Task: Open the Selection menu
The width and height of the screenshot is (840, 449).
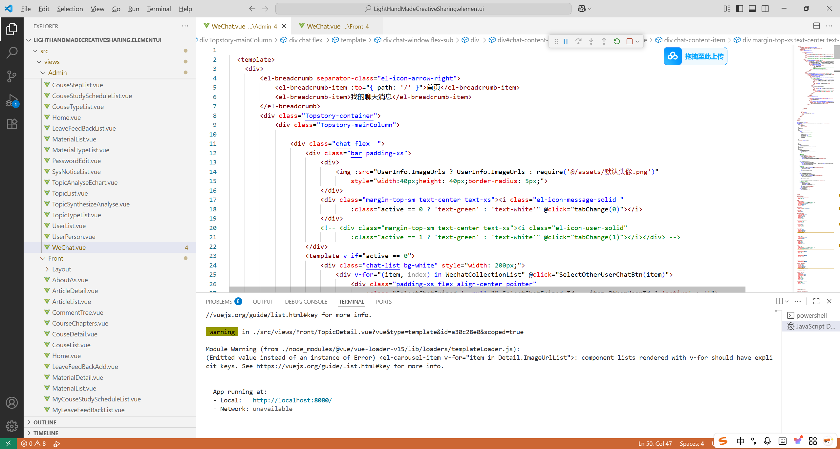Action: tap(70, 9)
